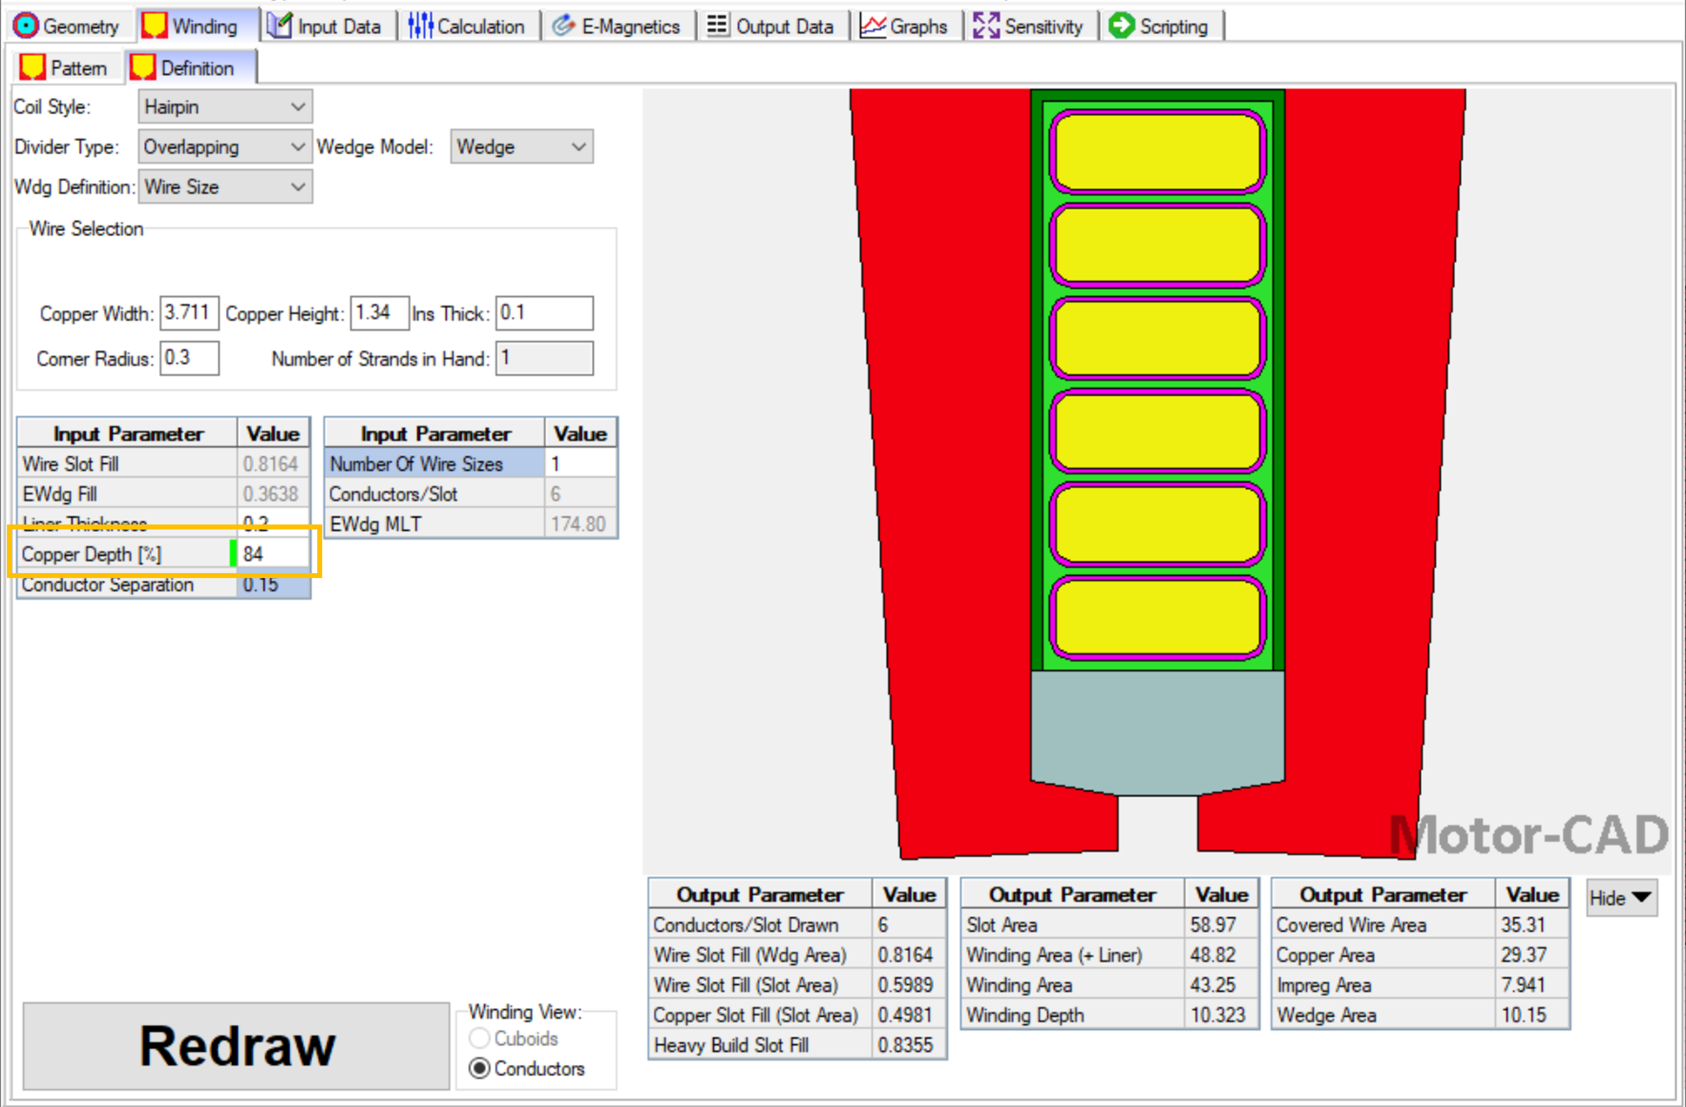This screenshot has width=1686, height=1107.
Task: Select the Winding tab icon
Action: coord(154,24)
